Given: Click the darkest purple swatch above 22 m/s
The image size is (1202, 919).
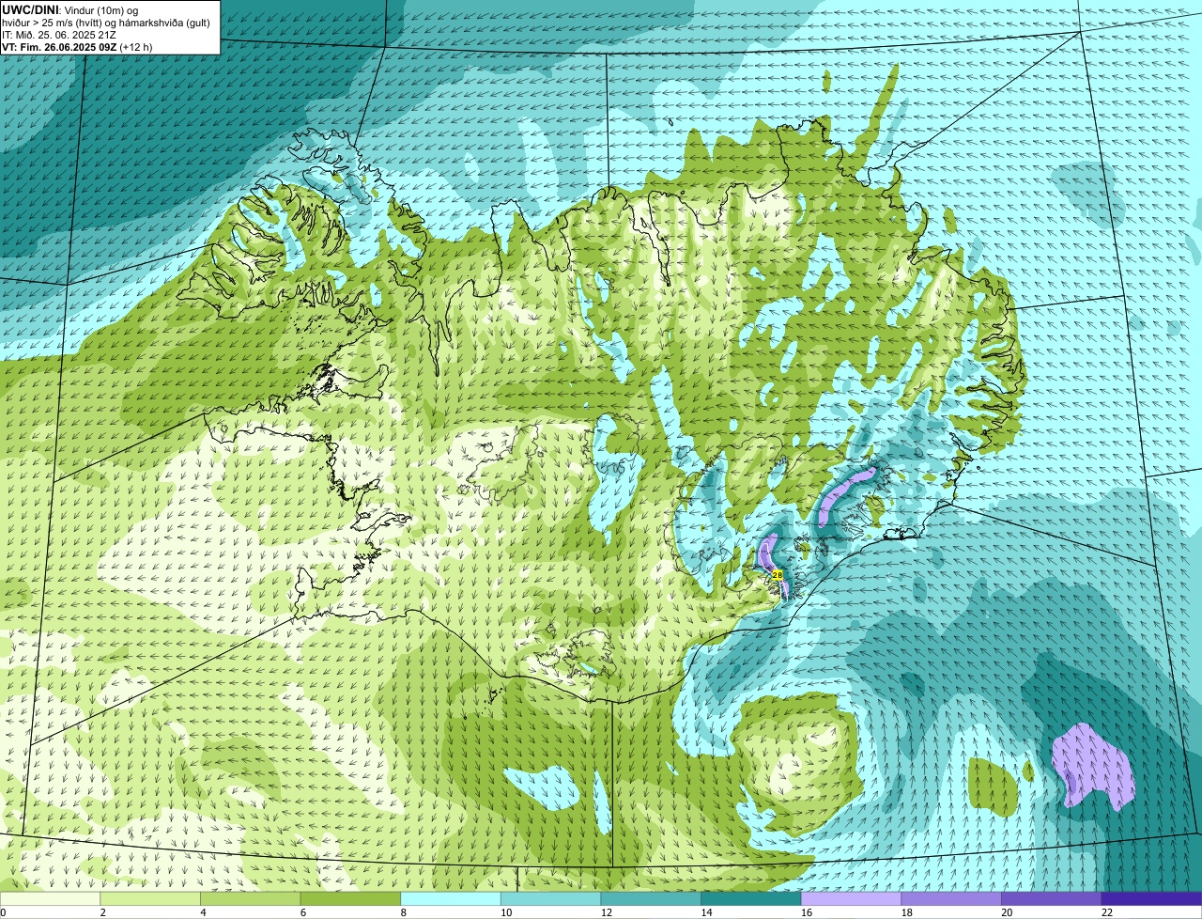Looking at the screenshot, I should (x=1151, y=898).
